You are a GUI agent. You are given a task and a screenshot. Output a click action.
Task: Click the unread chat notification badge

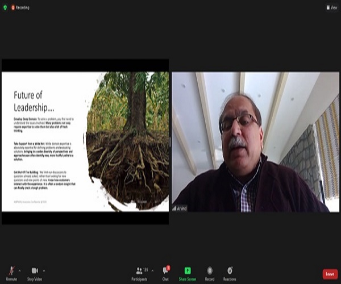click(x=168, y=268)
